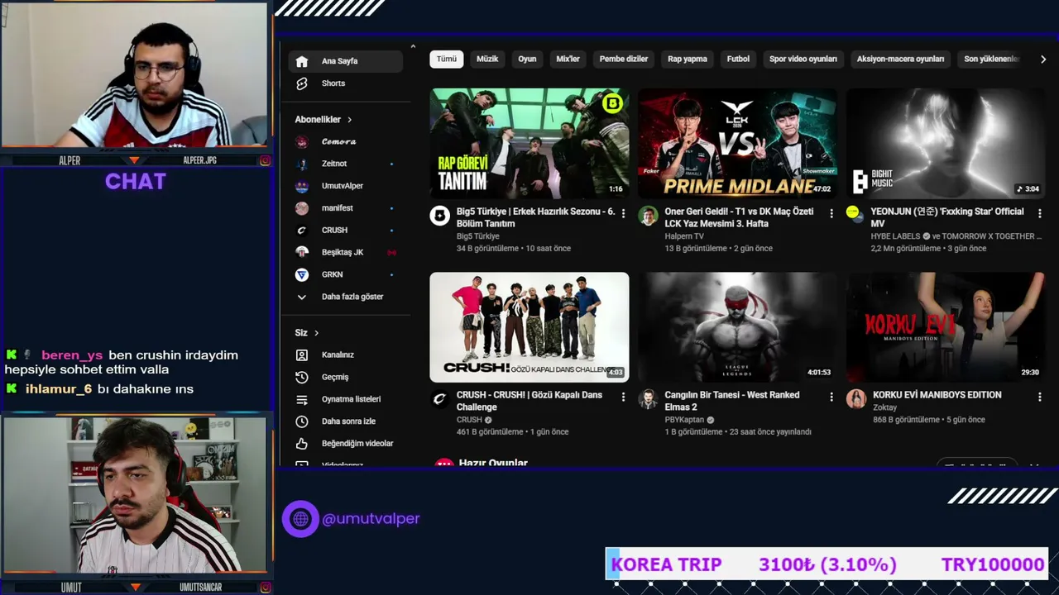Click Instagram icon next to ALPEER.JPG
This screenshot has height=595, width=1059.
265,160
